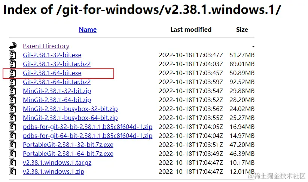This screenshot has width=308, height=182.
Task: Click timestamp 2022-10-18T17:03:49Z
Action: coord(191,154)
